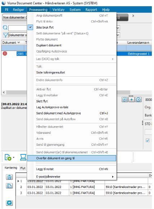Click the empty field below STD label
This screenshot has width=154, height=209.
[x=148, y=132]
